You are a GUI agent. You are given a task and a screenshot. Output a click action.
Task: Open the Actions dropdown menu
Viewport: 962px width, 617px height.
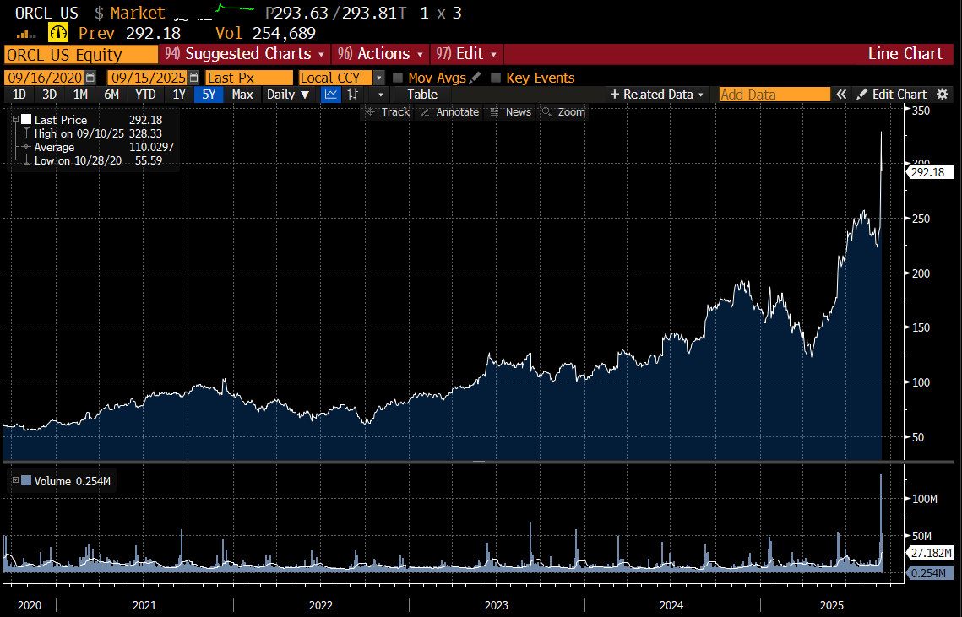coord(380,54)
